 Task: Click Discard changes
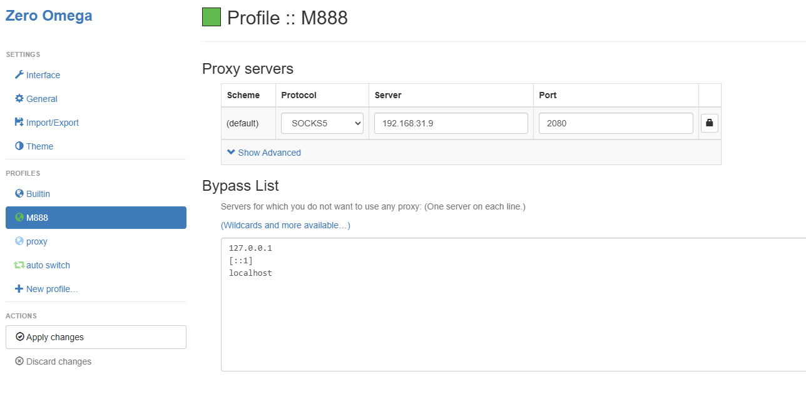pos(58,361)
